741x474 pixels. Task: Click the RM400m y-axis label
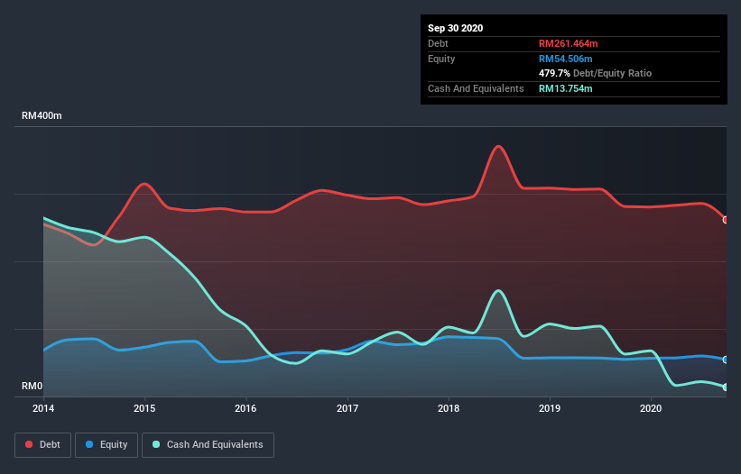click(x=42, y=115)
